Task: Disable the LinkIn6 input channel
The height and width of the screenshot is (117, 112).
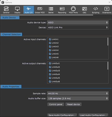Action: [50, 57]
